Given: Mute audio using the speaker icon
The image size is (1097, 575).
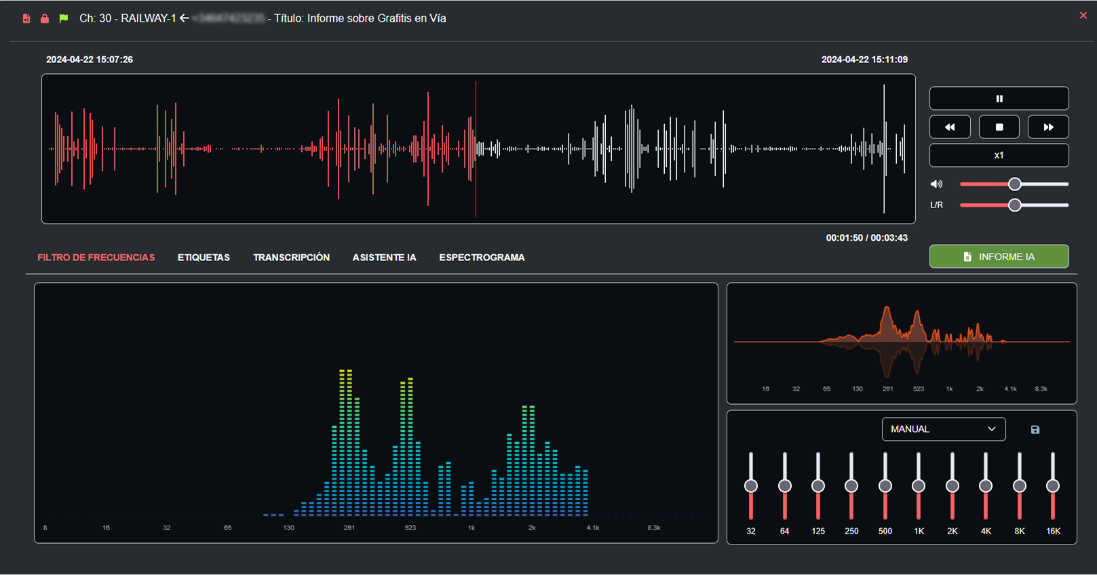Looking at the screenshot, I should (936, 184).
